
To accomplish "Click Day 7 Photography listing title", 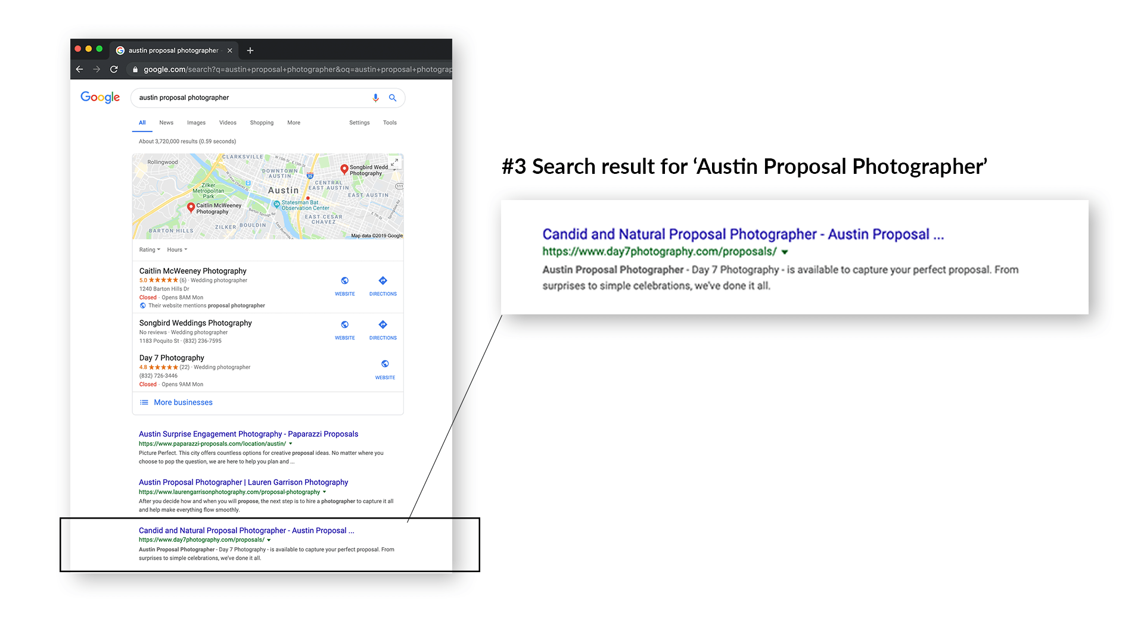I will (x=172, y=358).
